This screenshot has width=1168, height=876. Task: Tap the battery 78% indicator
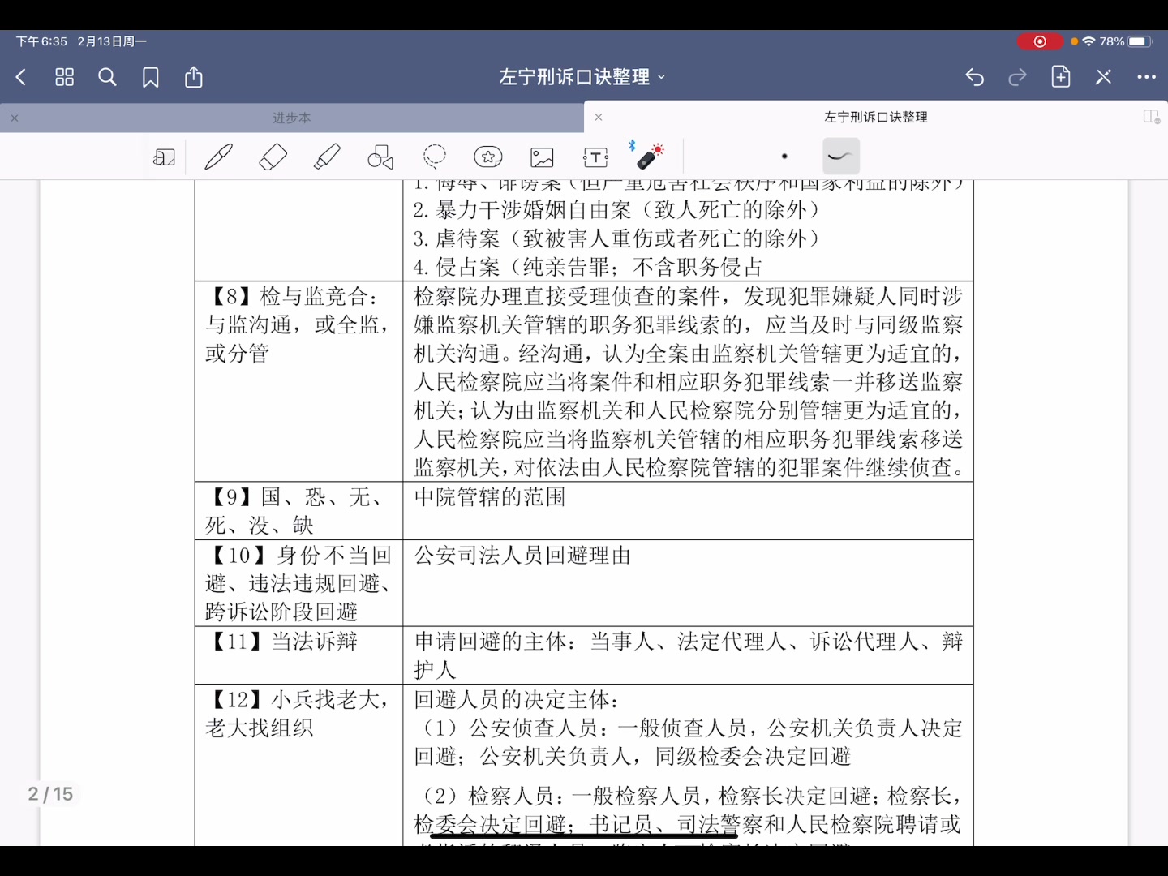(1126, 41)
